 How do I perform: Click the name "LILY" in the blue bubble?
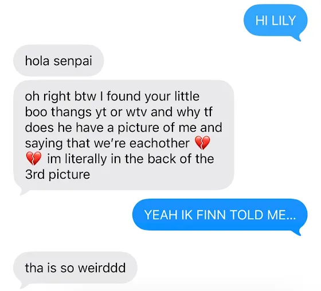tap(283, 21)
